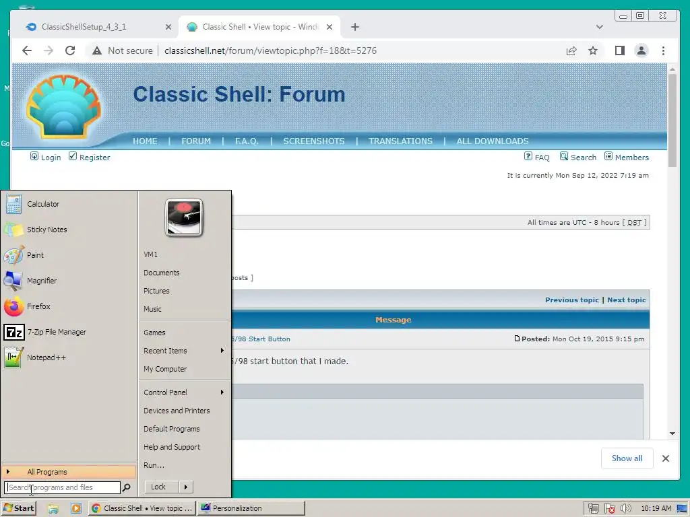
Task: Click the Classic Shell logo
Action: (x=64, y=106)
